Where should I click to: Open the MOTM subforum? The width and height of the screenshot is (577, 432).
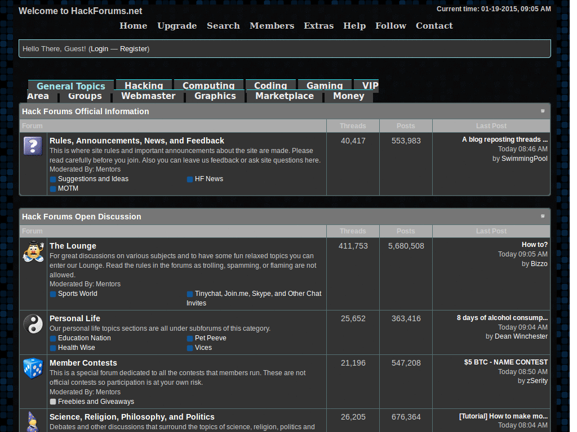point(68,188)
